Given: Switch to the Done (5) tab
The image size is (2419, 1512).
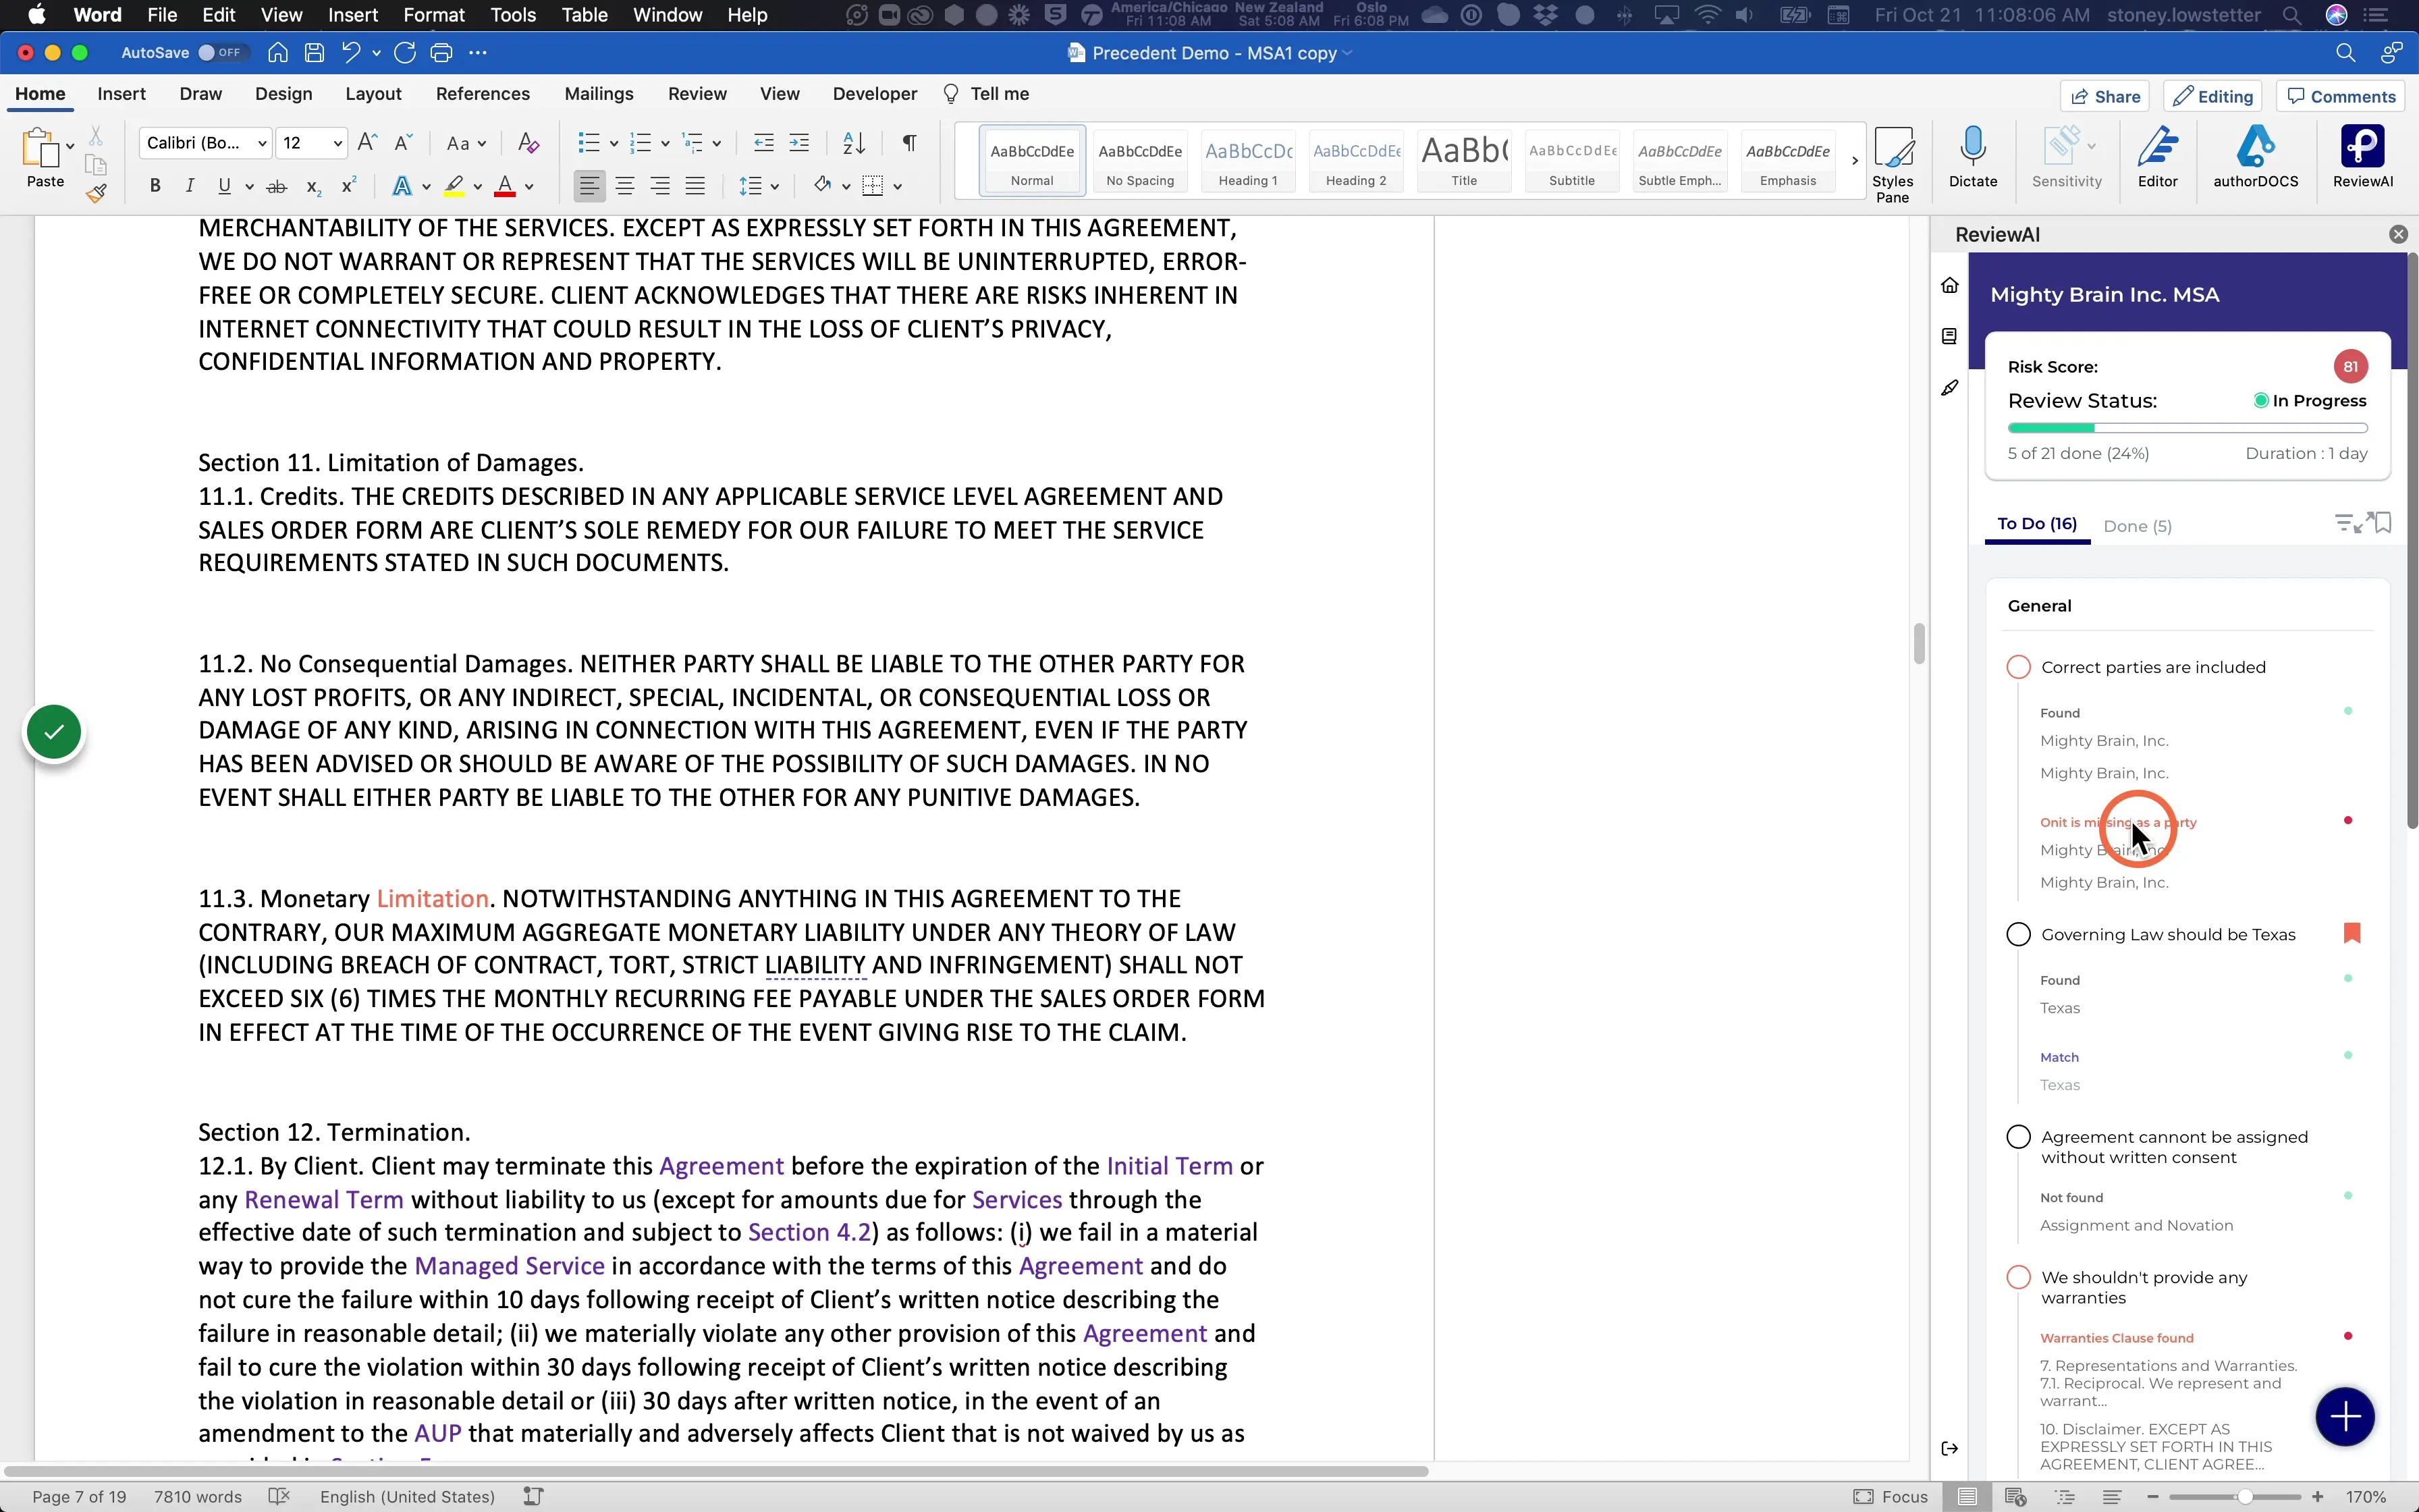Looking at the screenshot, I should click(x=2137, y=526).
